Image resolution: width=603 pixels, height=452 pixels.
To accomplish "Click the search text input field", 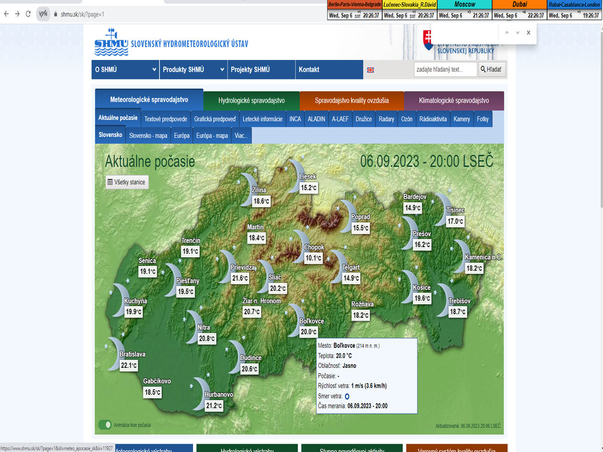I will [x=445, y=69].
